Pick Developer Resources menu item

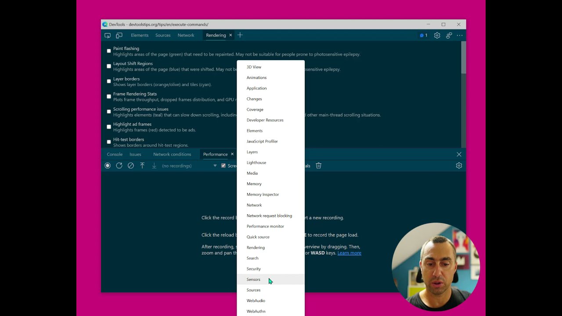pos(270,120)
